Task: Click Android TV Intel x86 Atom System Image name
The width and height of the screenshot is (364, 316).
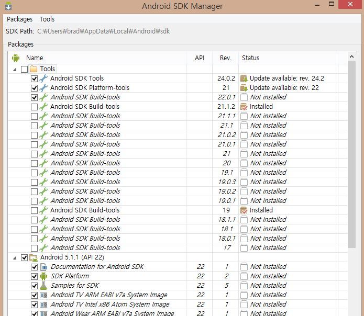Action: pyautogui.click(x=110, y=304)
